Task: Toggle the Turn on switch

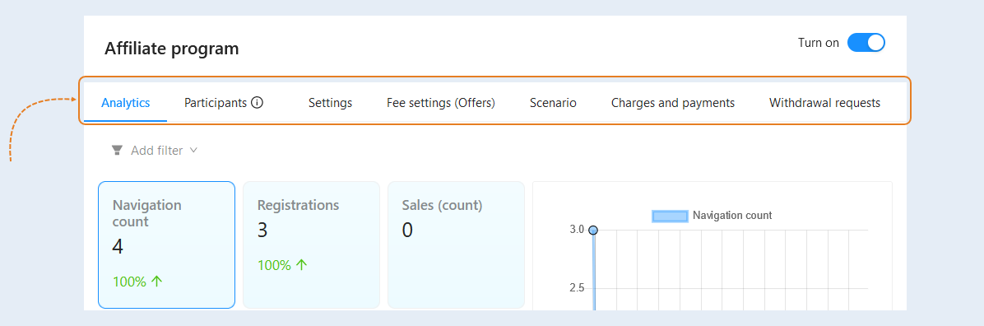Action: point(866,43)
